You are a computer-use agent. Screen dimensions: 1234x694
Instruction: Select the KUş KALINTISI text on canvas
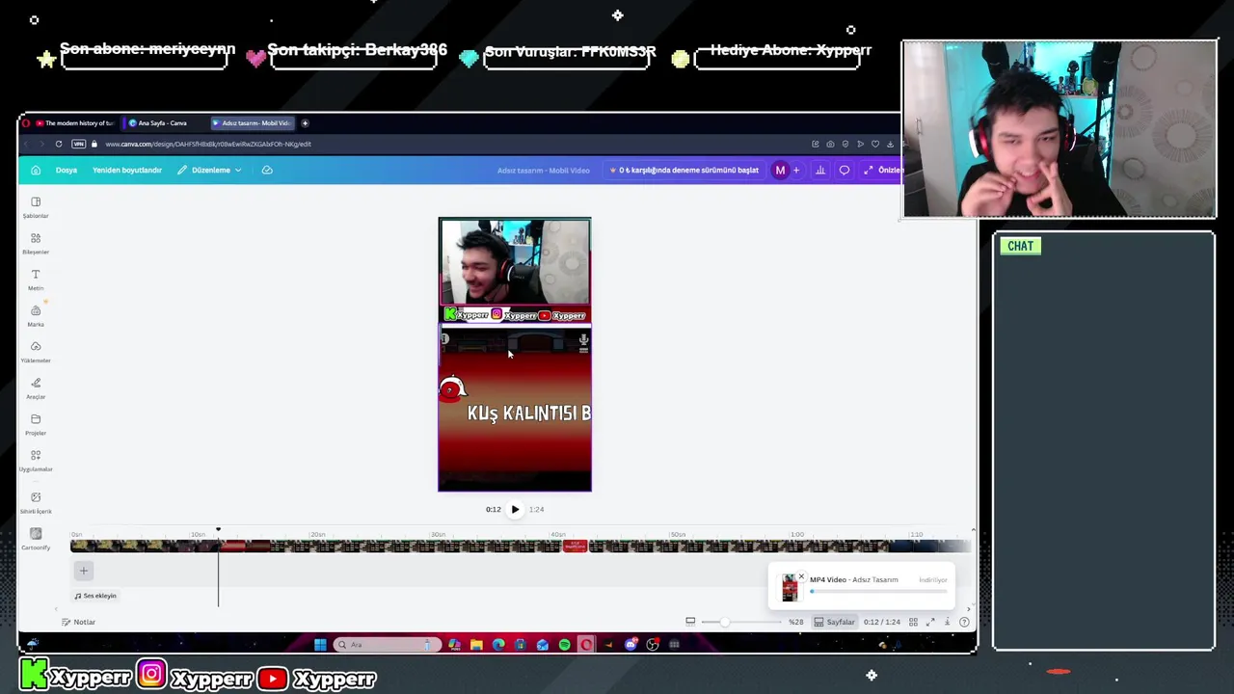[x=528, y=414]
